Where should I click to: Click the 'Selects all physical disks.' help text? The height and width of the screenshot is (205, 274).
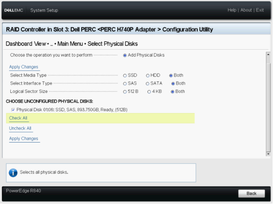44,173
